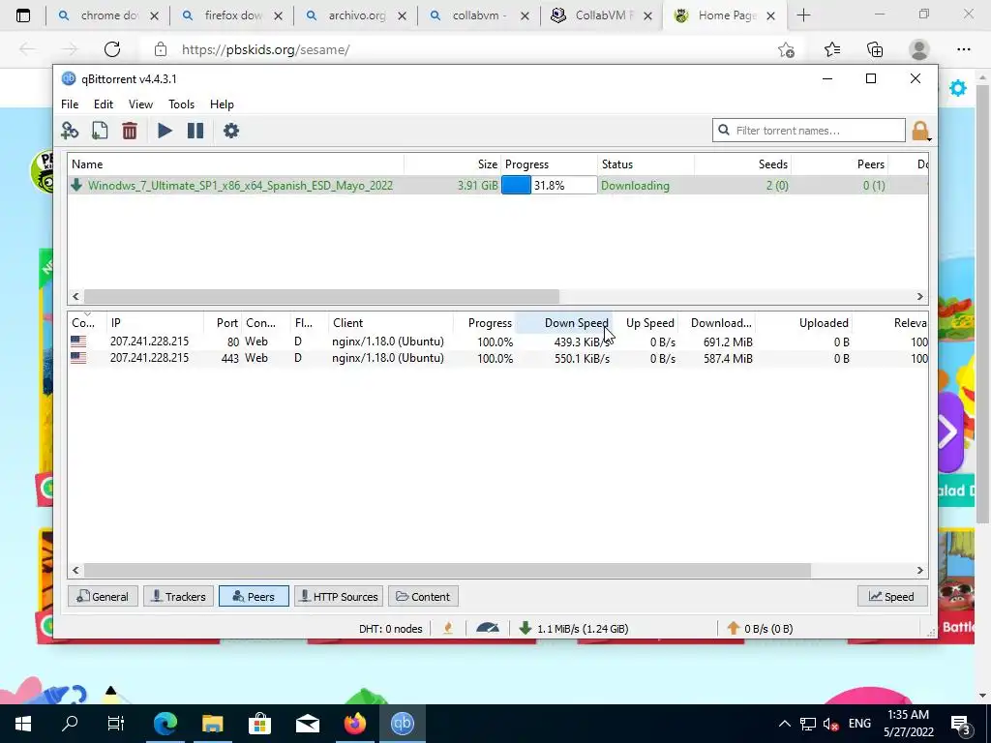
Task: Open the Tools menu
Action: tap(181, 104)
